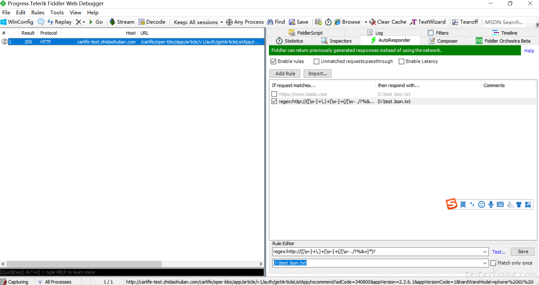Open the Tools menu

click(57, 12)
